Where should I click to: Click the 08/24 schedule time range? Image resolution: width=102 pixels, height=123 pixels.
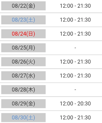pyautogui.click(x=75, y=34)
